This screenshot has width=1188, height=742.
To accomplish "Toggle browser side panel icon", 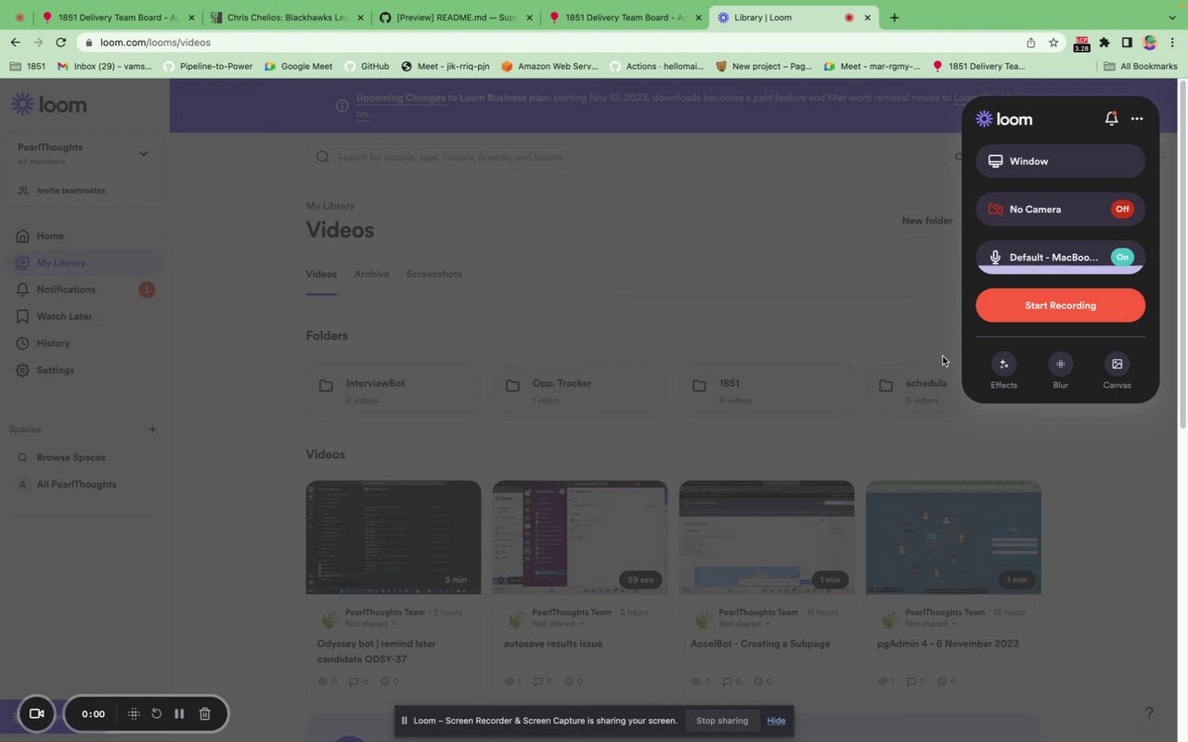I will pos(1127,43).
